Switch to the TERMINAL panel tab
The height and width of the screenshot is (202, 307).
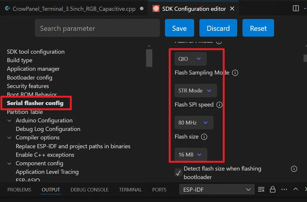130,190
